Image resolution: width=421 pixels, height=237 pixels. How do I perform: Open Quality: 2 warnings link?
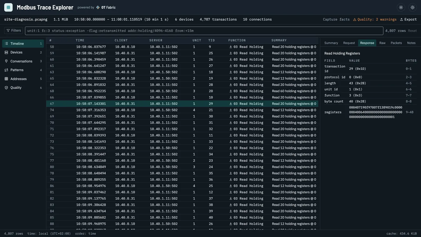click(375, 19)
